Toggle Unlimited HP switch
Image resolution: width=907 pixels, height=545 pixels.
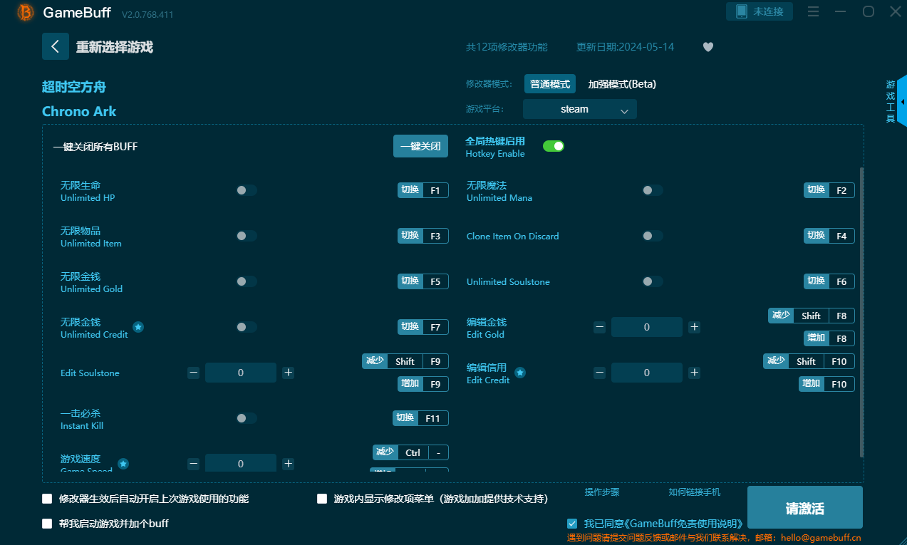pyautogui.click(x=247, y=190)
